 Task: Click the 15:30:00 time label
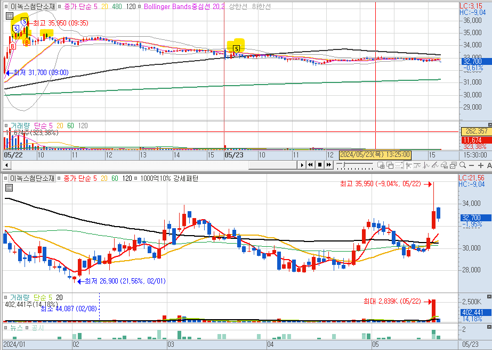[475, 155]
